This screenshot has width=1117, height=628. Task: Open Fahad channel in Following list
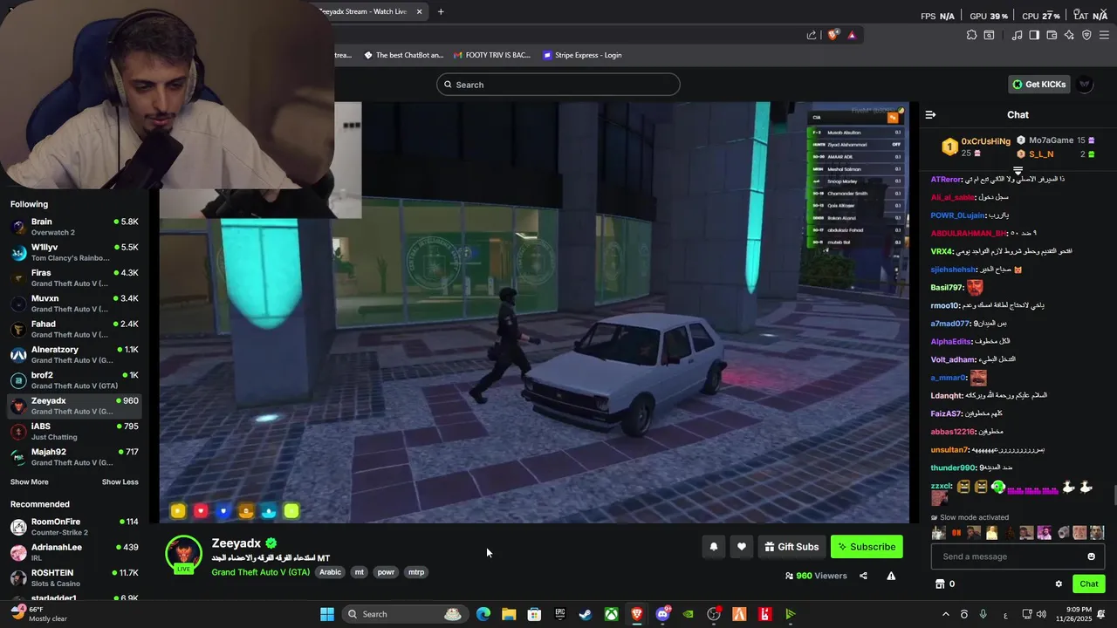(74, 329)
